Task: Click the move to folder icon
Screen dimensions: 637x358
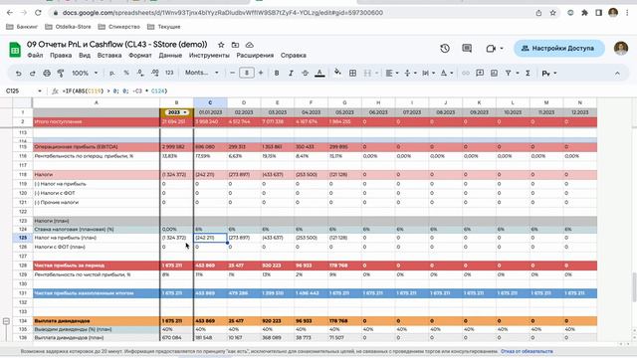Action: tap(235, 45)
